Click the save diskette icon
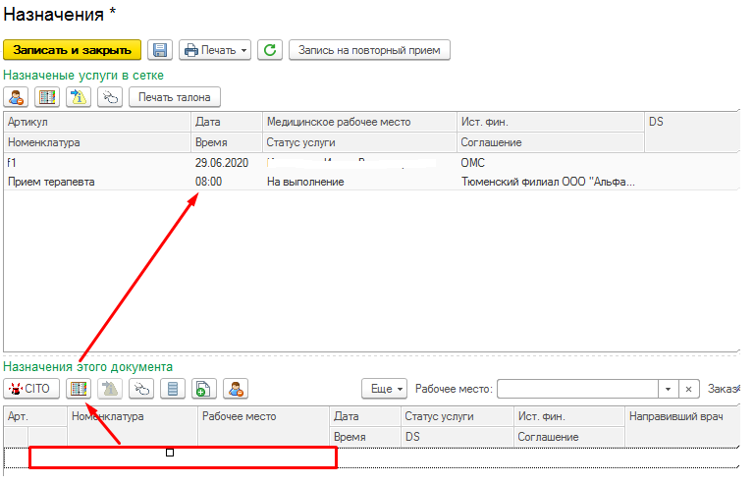This screenshot has width=754, height=483. point(160,50)
